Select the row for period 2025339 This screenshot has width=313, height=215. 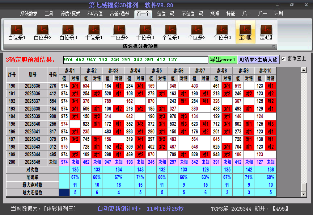33,116
